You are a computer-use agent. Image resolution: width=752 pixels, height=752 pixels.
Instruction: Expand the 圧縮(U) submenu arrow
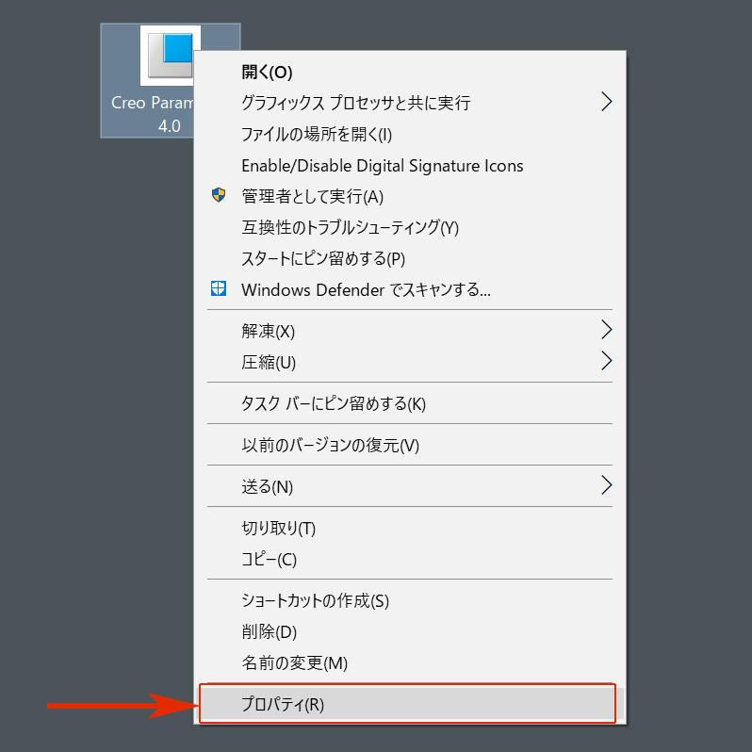coord(606,361)
